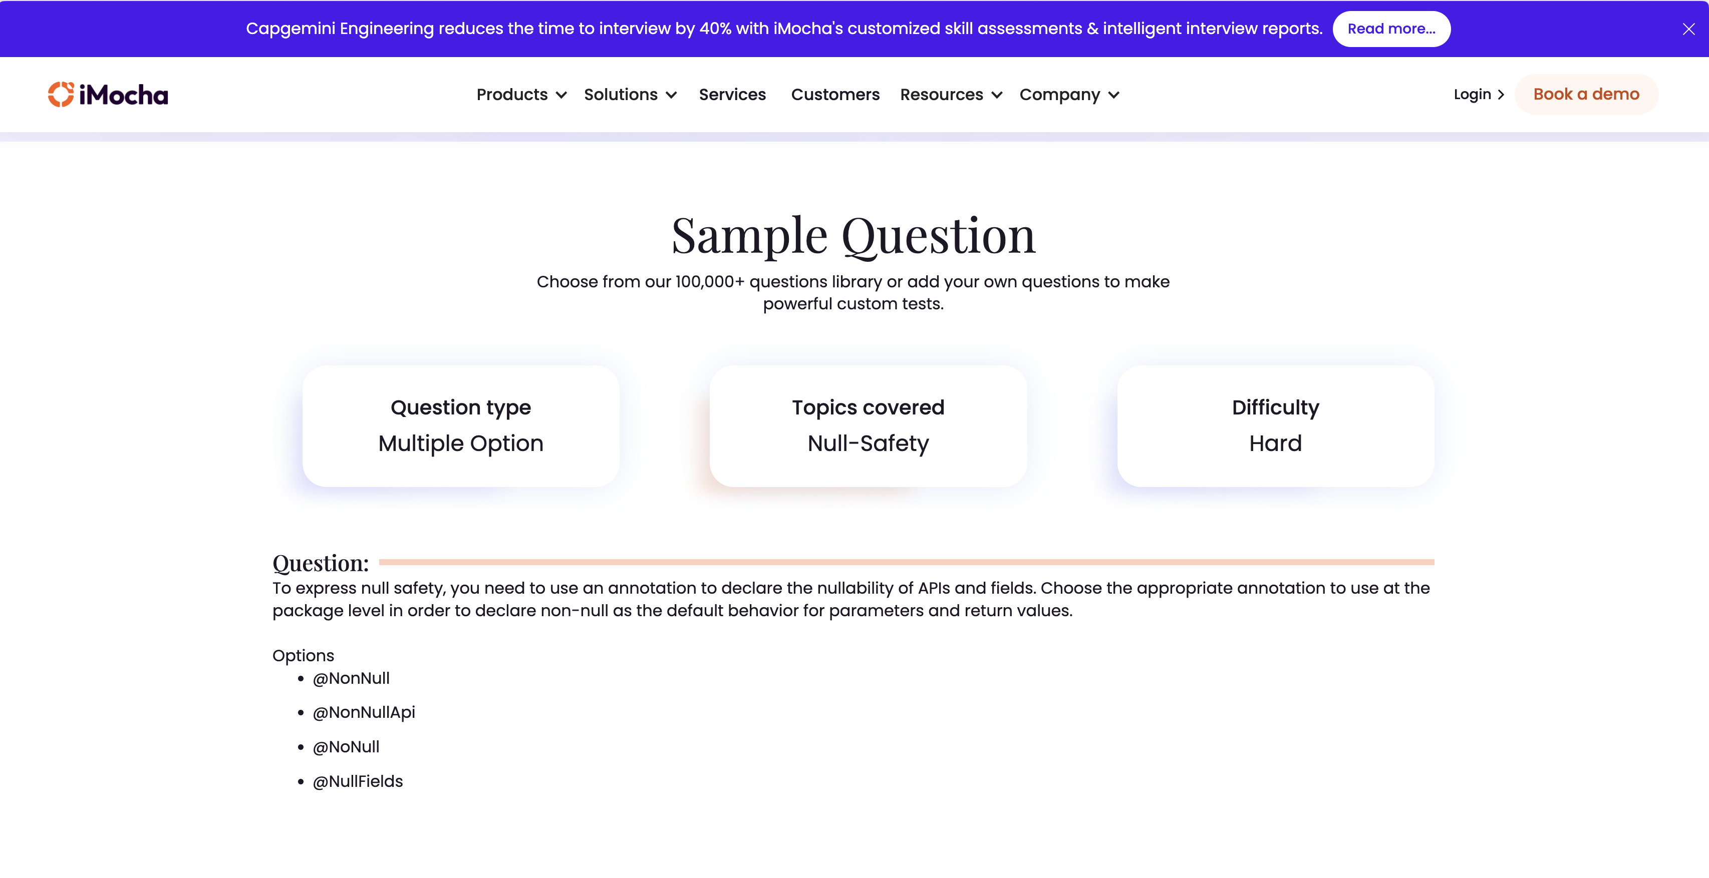
Task: Click the banner close X icon
Action: click(1689, 29)
